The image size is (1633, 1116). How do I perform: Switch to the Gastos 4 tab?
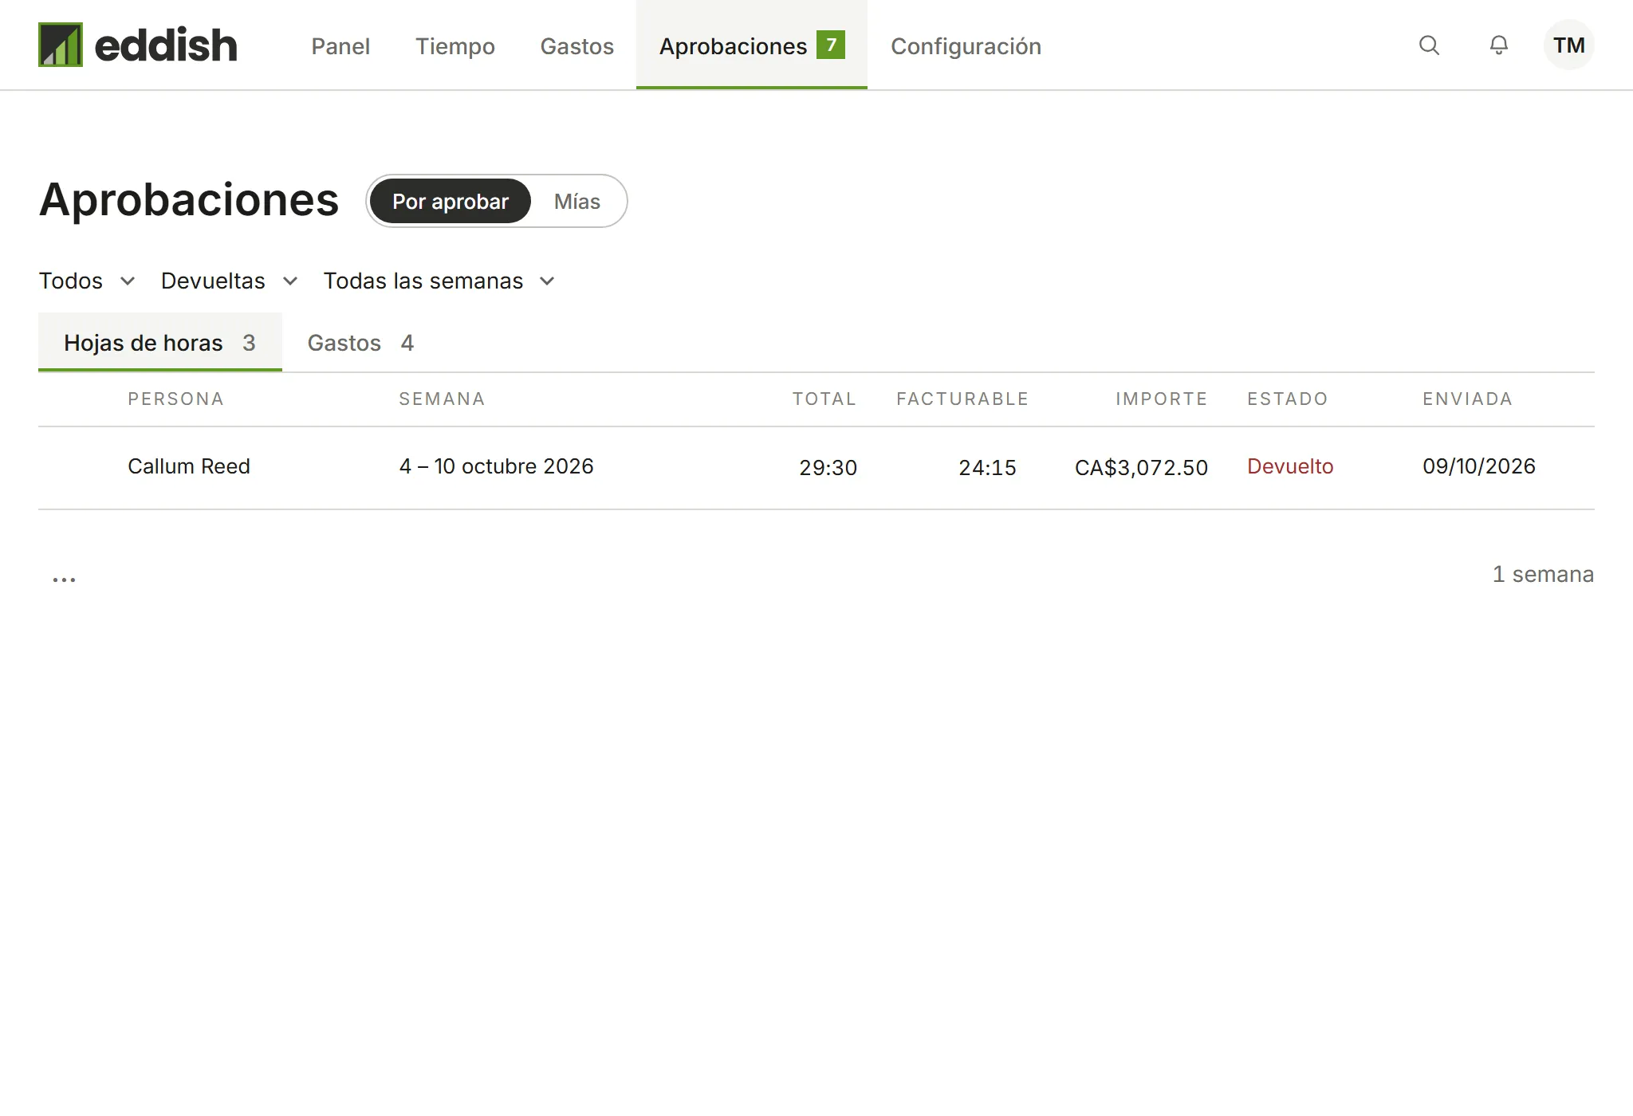(360, 342)
